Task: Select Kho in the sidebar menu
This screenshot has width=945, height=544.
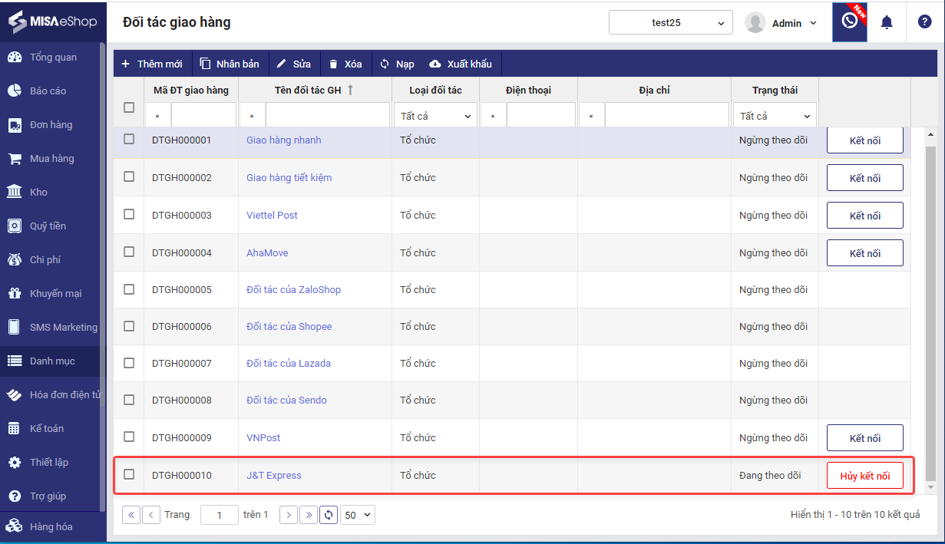Action: [x=38, y=192]
